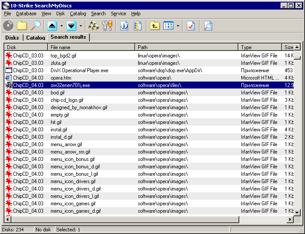305x234 pixels.
Task: Select menu_icon_bonus.gif file
Action: tap(149, 159)
